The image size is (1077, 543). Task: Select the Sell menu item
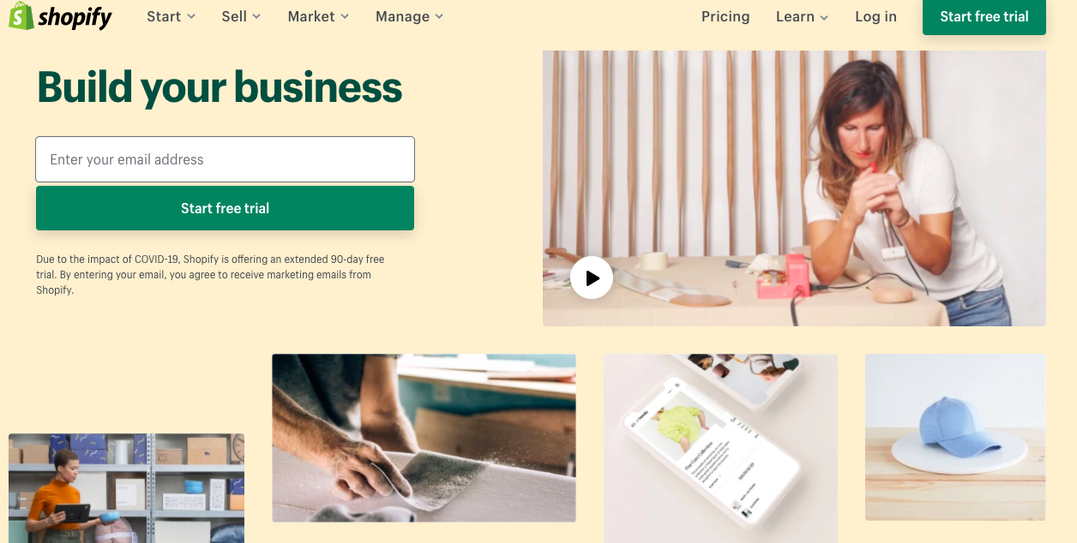pos(234,16)
